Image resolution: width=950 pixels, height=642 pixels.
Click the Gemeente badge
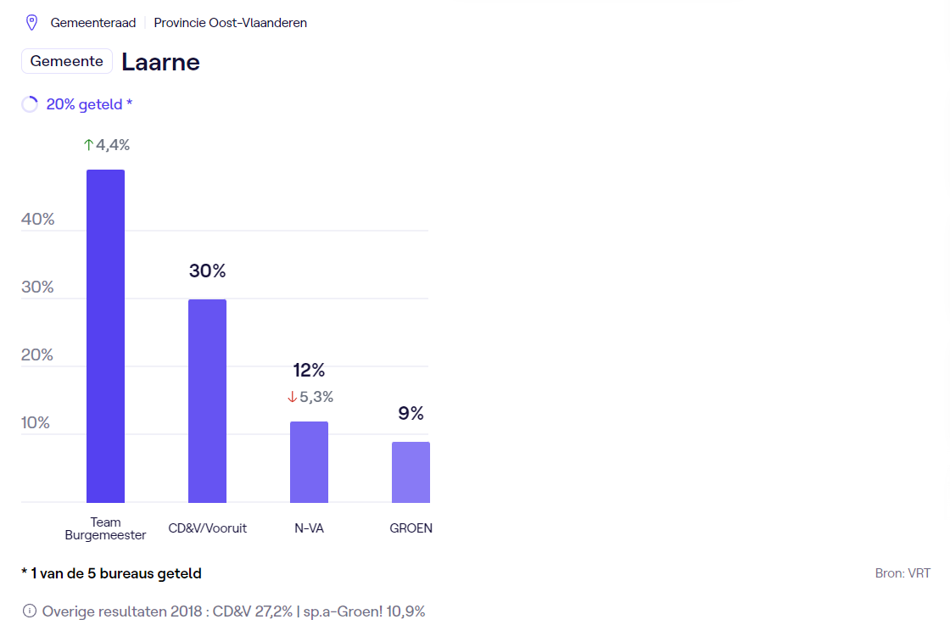(67, 61)
